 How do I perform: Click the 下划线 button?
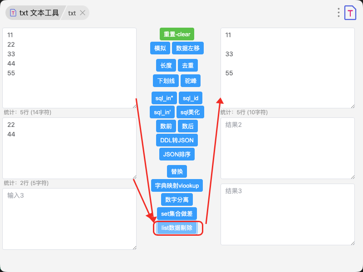166,81
